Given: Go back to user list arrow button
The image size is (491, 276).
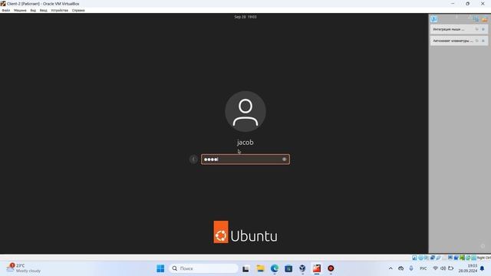Looking at the screenshot, I should click(193, 159).
